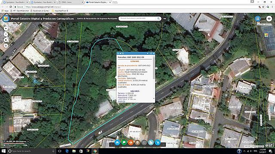Open Imported From IE bookmarks folder
This screenshot has height=154, width=275.
click(x=60, y=11)
